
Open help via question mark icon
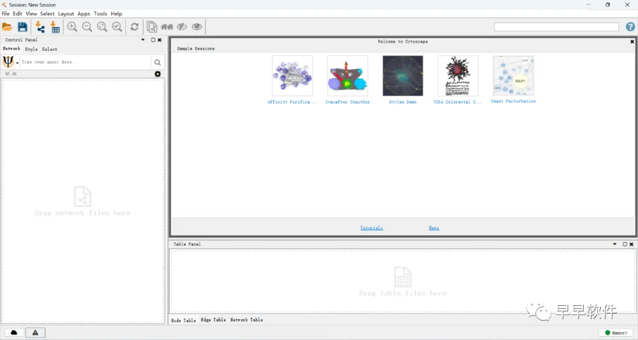630,27
